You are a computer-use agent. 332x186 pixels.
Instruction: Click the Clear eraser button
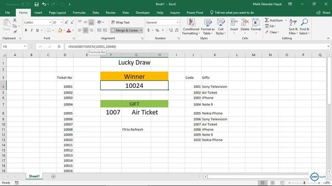[x=272, y=32]
